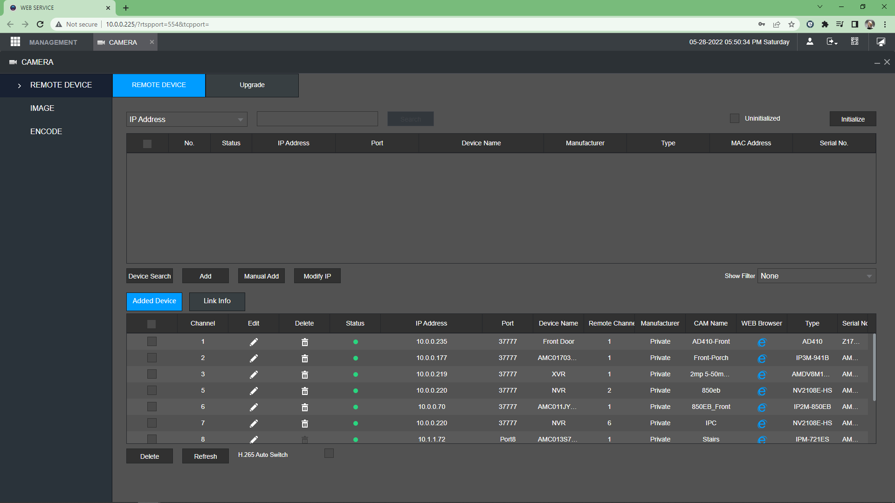Click the Refresh button

pos(206,456)
